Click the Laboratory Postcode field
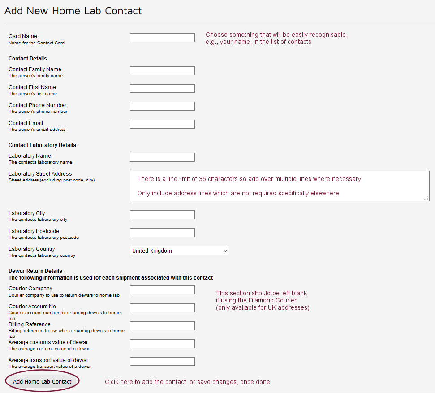The height and width of the screenshot is (393, 435). (x=162, y=232)
